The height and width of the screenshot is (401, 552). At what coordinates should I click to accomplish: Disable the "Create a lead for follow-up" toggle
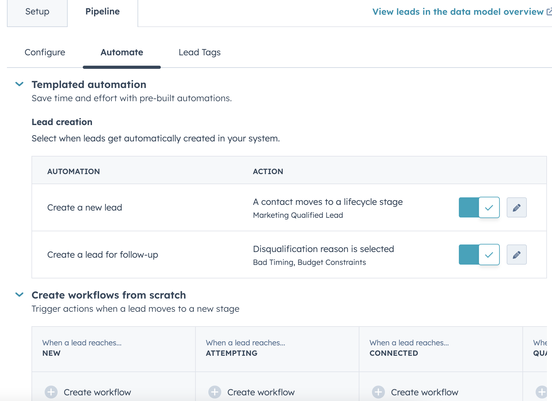(479, 255)
